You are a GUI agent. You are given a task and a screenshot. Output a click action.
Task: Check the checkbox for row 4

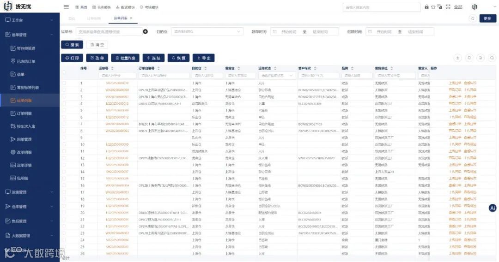[64, 103]
